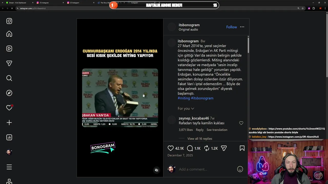The image size is (328, 184).
Task: Open the Explore compass page
Action: tap(9, 93)
